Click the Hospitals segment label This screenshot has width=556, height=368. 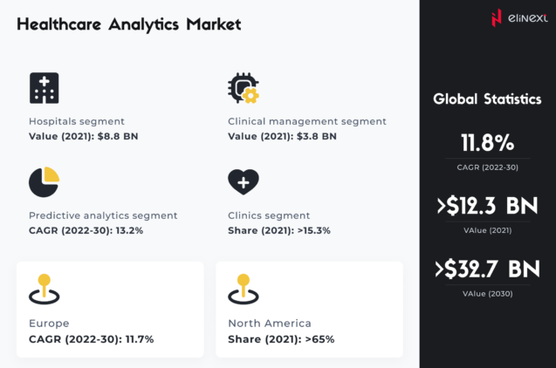point(77,121)
